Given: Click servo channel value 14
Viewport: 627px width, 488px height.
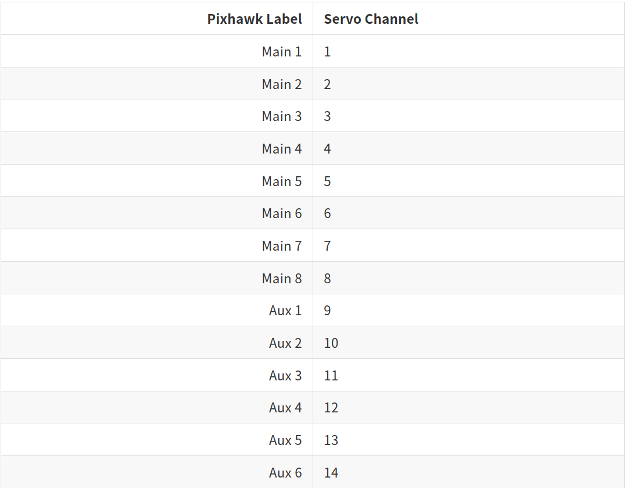Looking at the screenshot, I should pyautogui.click(x=331, y=473).
